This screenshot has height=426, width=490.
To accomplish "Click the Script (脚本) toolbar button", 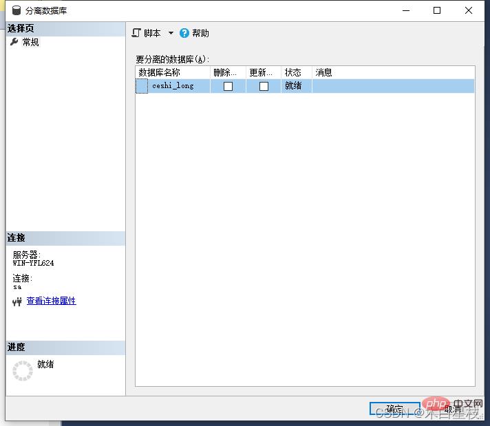I will click(x=147, y=33).
